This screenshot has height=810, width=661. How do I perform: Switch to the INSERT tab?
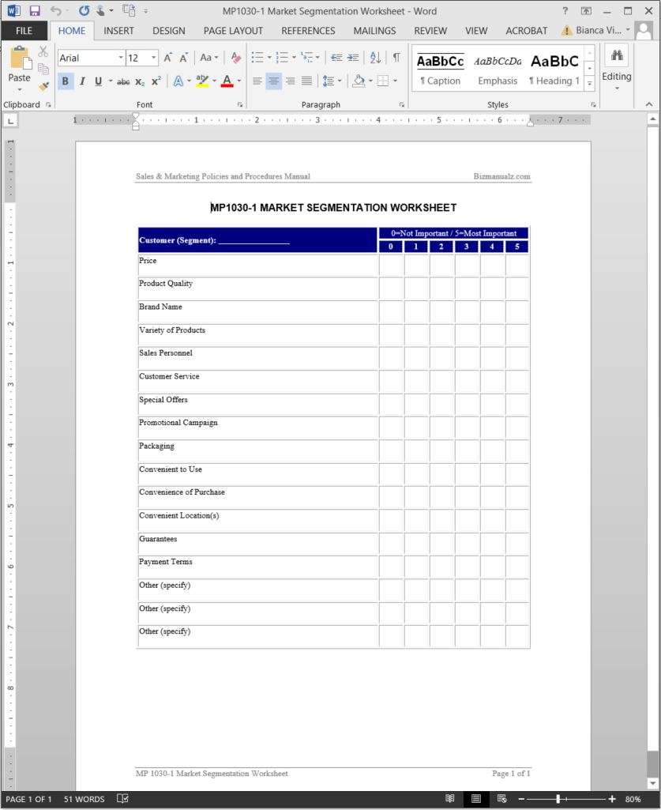coord(118,31)
